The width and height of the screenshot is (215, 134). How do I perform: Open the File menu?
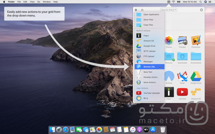coord(19,2)
